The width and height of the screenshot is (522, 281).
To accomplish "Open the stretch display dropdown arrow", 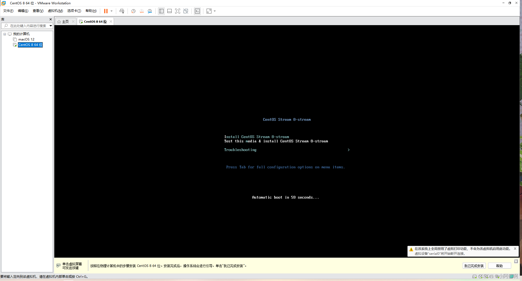I will [215, 11].
